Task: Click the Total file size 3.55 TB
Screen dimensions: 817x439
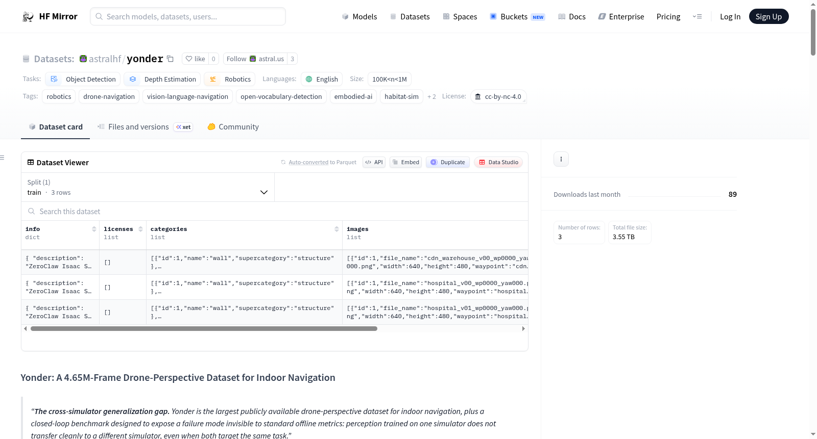Action: [x=630, y=233]
